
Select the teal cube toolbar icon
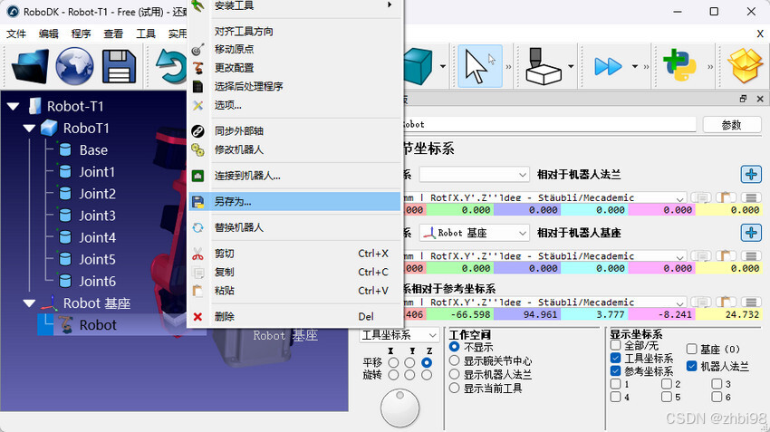pos(418,66)
